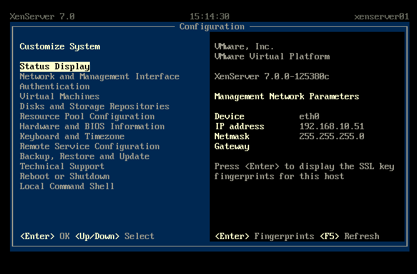Image resolution: width=417 pixels, height=274 pixels.
Task: Click the xenserver01 hostname
Action: click(381, 16)
